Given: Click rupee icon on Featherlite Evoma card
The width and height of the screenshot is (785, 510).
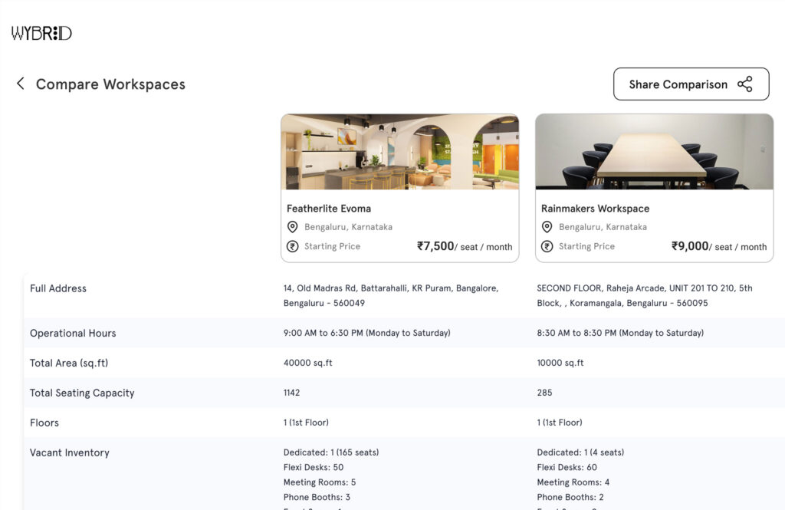Looking at the screenshot, I should coord(292,246).
